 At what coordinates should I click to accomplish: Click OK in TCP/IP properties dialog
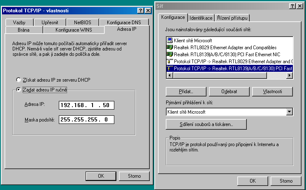tap(101, 176)
